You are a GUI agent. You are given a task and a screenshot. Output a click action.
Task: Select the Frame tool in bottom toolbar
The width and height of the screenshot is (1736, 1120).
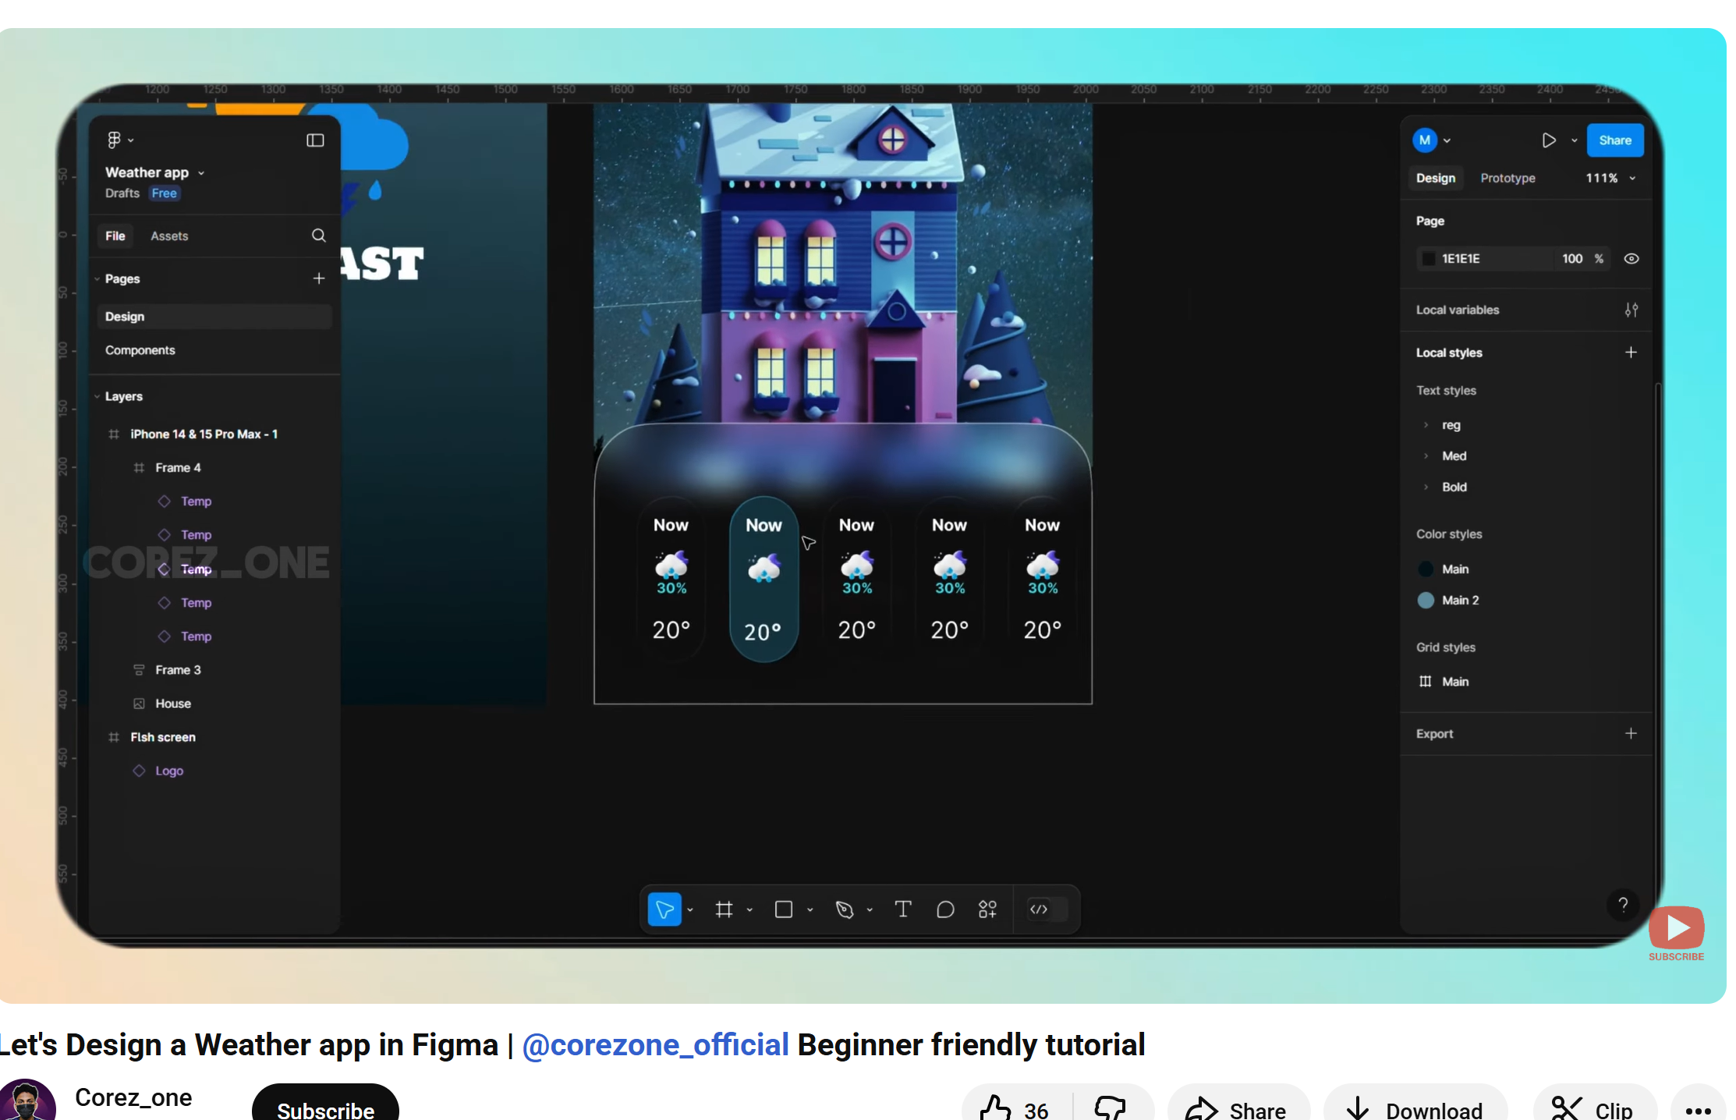[724, 909]
